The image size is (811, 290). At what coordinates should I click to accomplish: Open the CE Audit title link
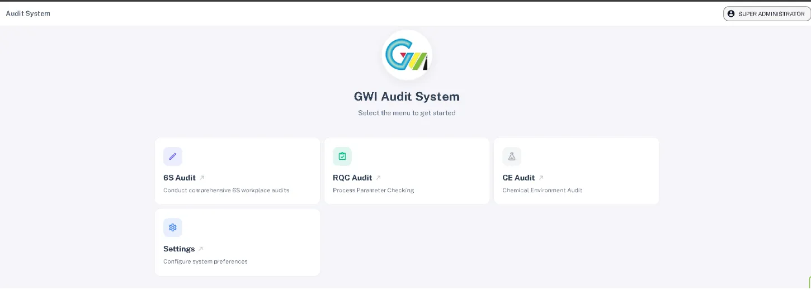click(518, 178)
